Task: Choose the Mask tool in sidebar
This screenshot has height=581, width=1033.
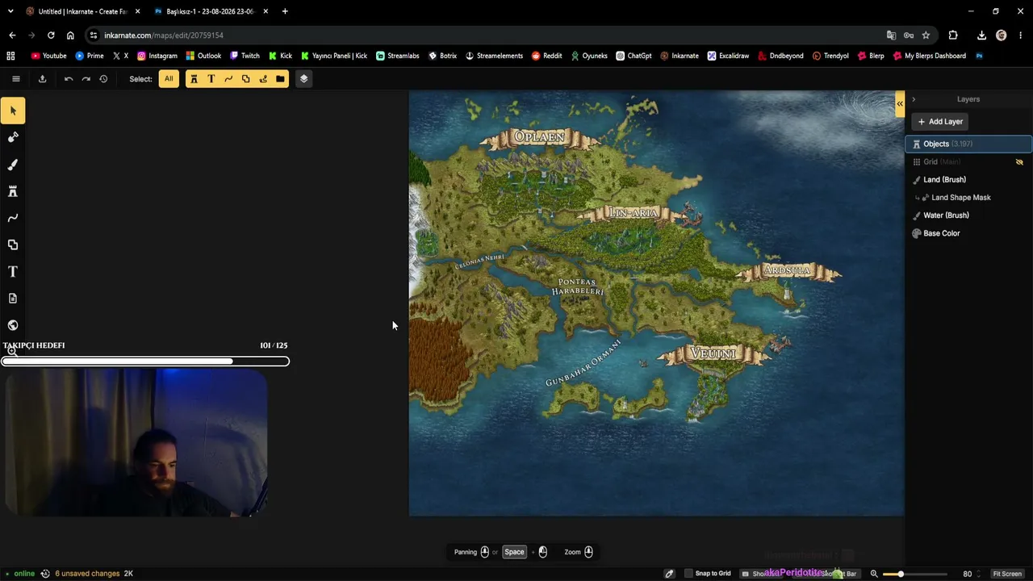Action: [x=13, y=137]
